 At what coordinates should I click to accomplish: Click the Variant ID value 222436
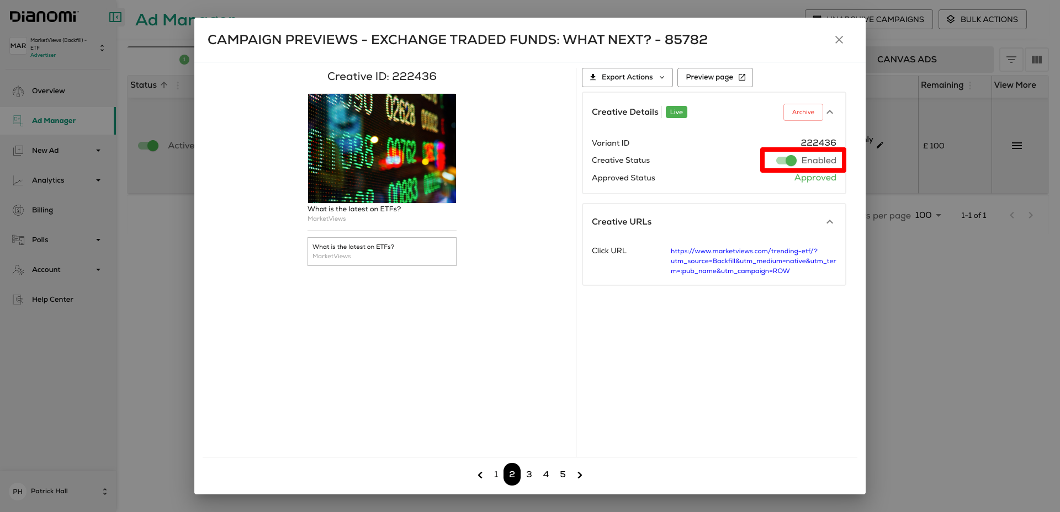[818, 143]
